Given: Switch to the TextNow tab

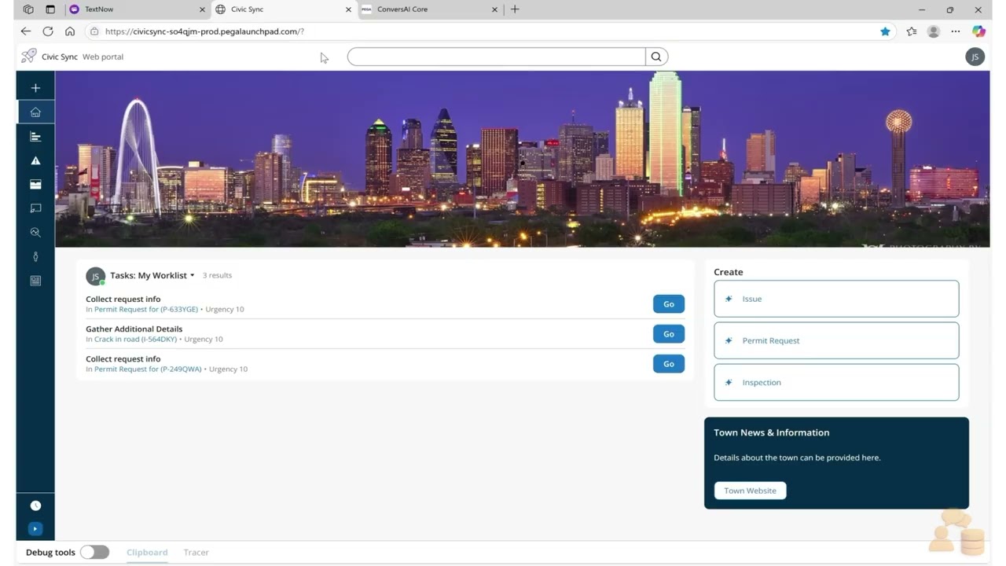Looking at the screenshot, I should coord(137,9).
